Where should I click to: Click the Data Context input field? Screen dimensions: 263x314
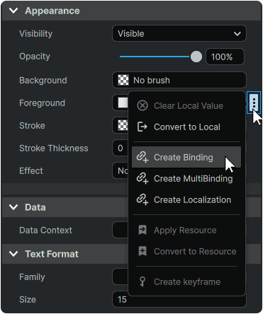pos(120,230)
